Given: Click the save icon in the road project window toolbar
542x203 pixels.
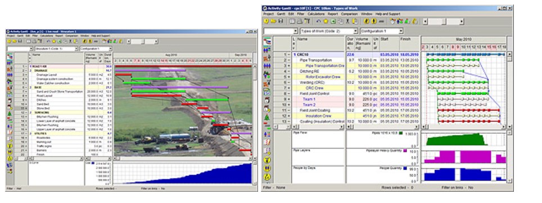Looking at the screenshot, I should click(x=20, y=41).
